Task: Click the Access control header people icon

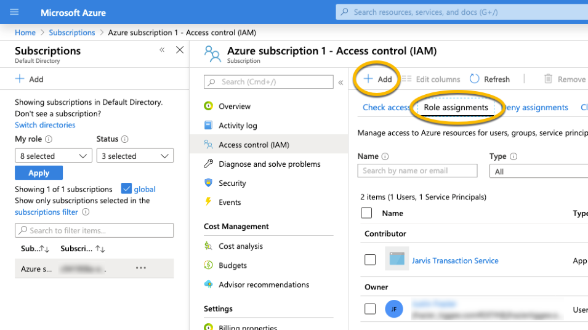Action: tap(212, 54)
